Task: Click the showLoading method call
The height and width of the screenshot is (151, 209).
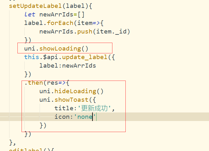Action: pyautogui.click(x=60, y=49)
